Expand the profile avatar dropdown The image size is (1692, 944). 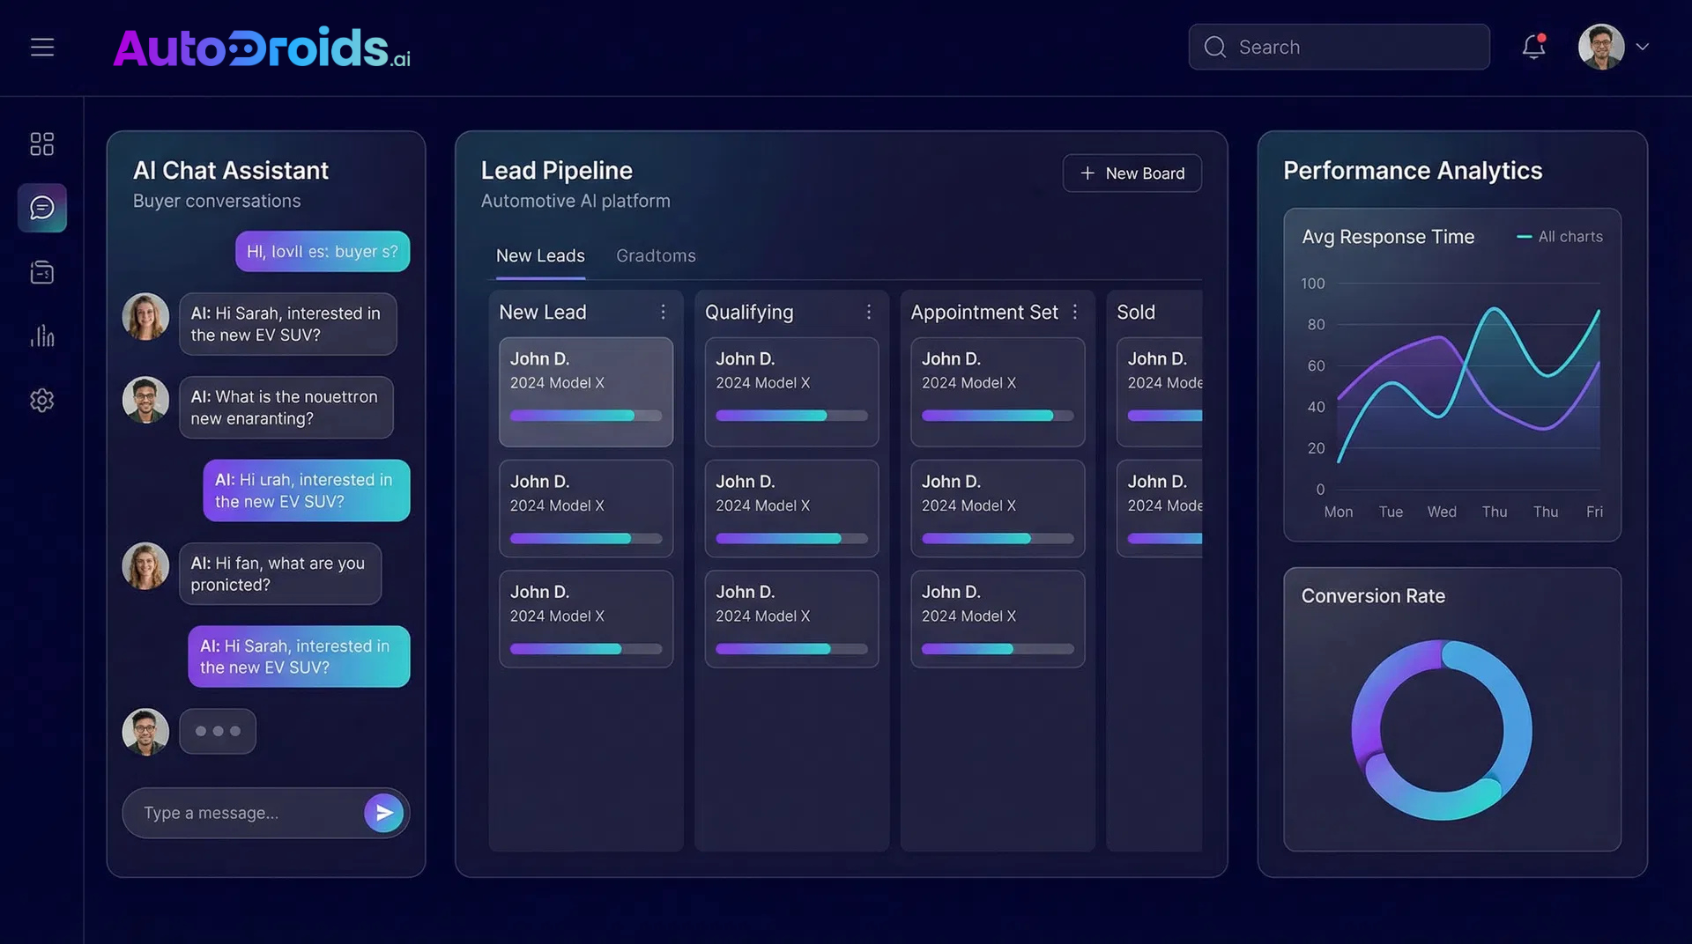click(x=1614, y=47)
